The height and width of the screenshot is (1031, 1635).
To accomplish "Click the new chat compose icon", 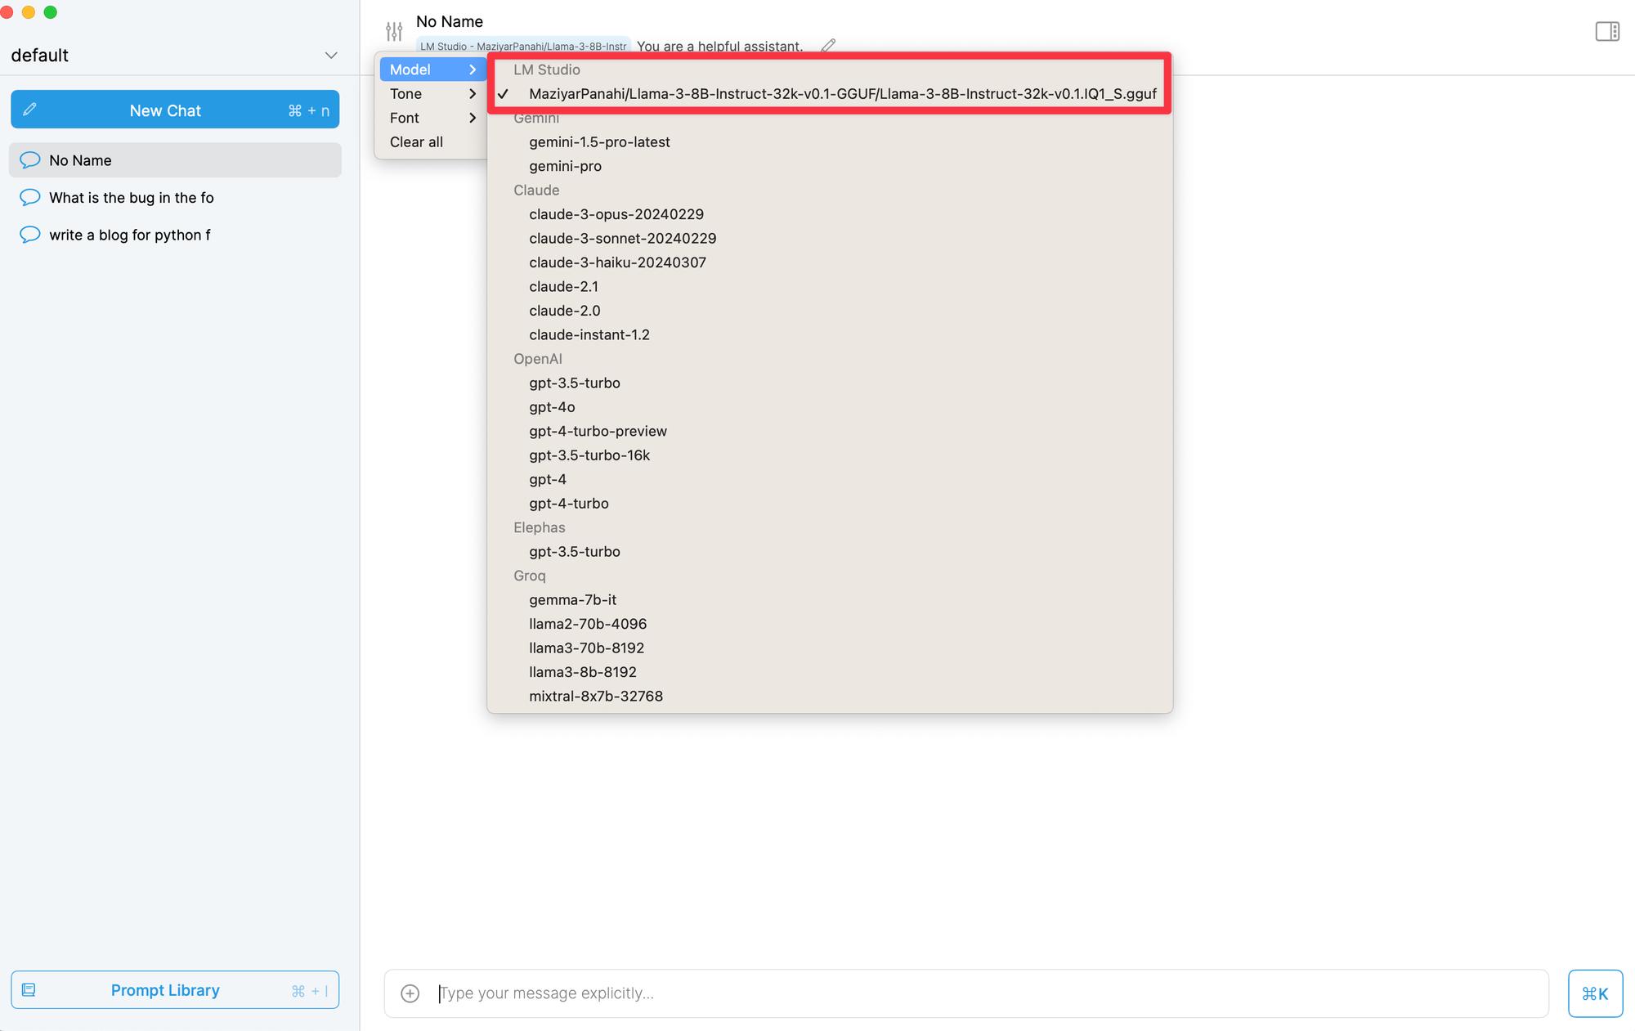I will click(31, 110).
